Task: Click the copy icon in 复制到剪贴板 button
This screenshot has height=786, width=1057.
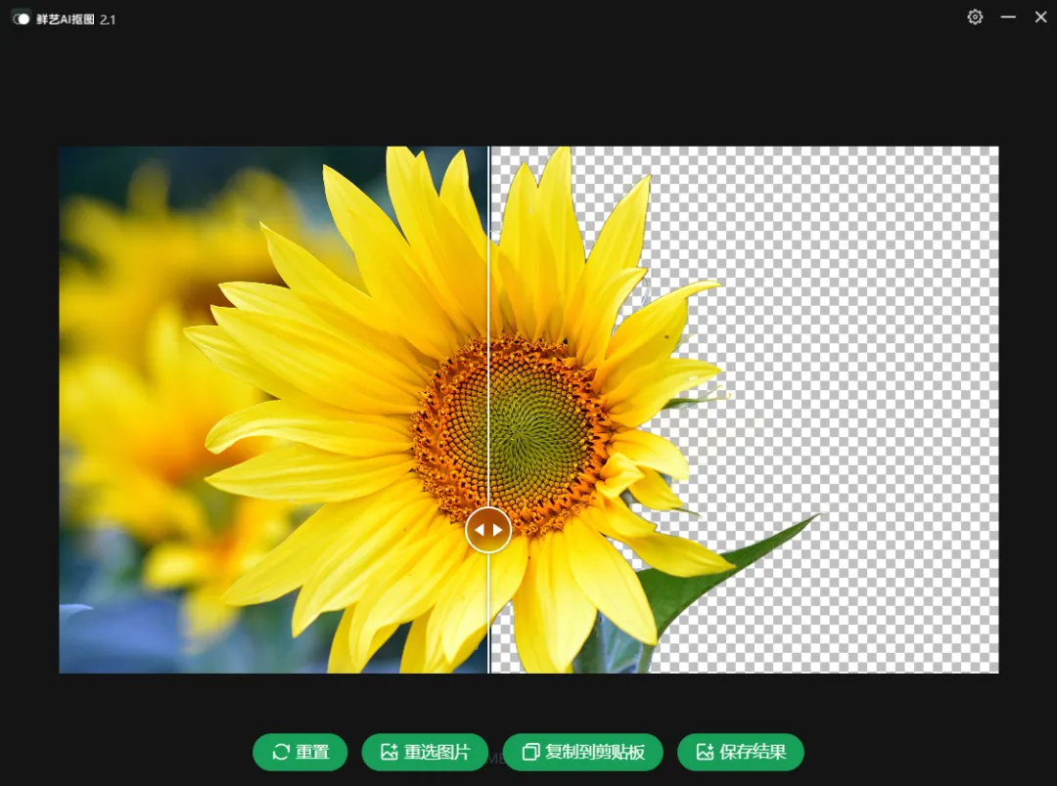Action: coord(531,752)
